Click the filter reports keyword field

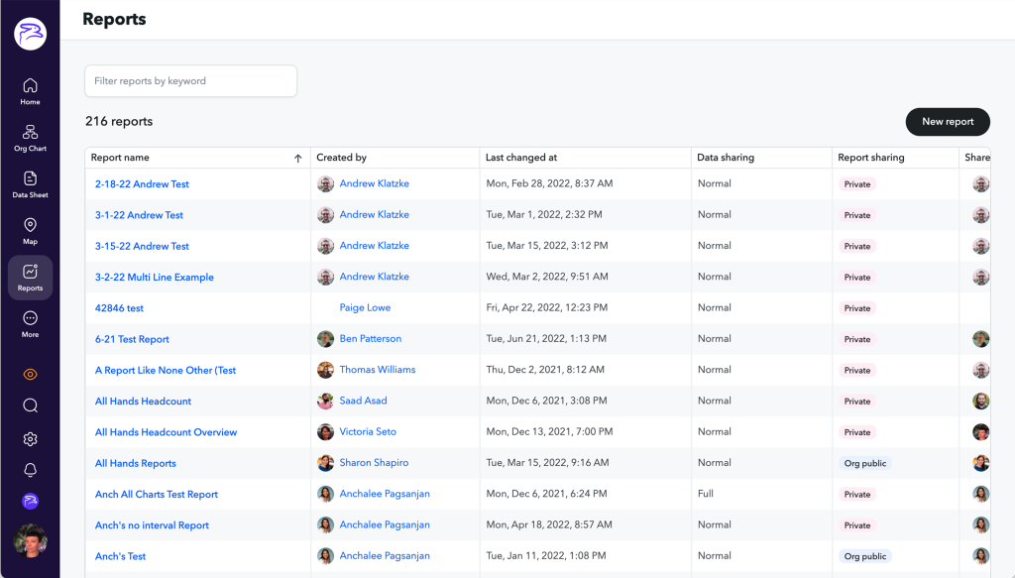190,80
